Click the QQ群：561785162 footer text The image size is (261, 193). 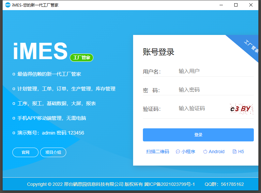[224, 184]
